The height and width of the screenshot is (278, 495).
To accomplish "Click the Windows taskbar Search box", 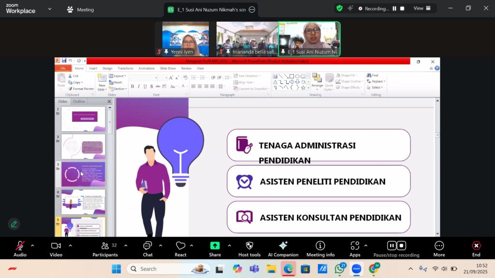I will (x=168, y=269).
